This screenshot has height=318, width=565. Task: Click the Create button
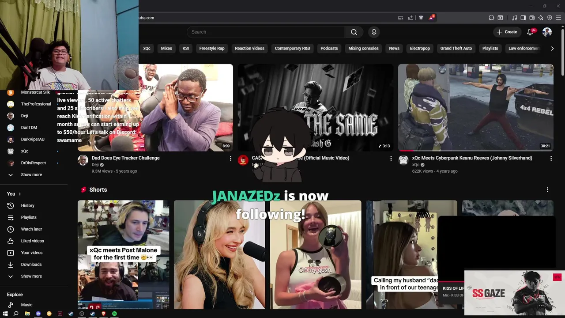[507, 32]
